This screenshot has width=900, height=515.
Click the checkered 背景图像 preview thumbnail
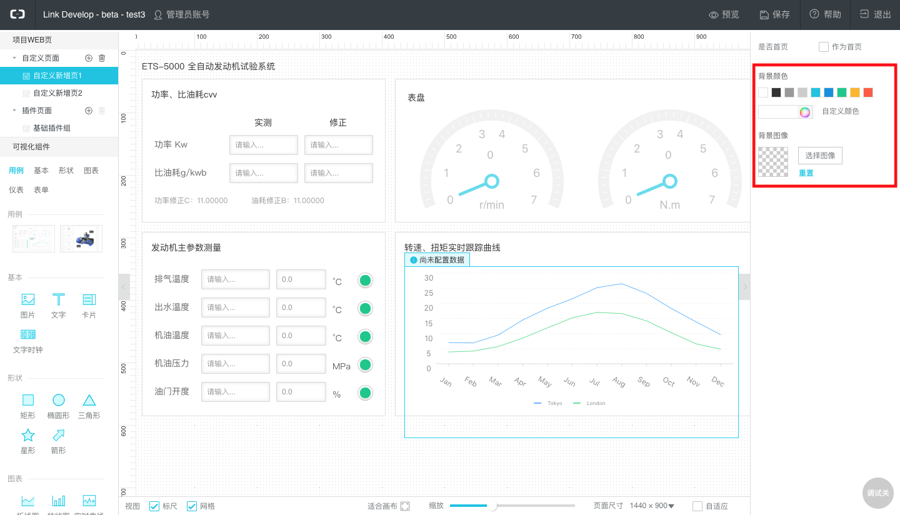(773, 162)
